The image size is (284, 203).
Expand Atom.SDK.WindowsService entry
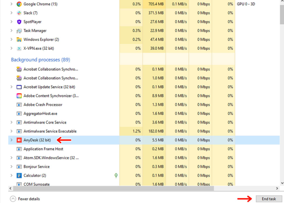(x=11, y=158)
